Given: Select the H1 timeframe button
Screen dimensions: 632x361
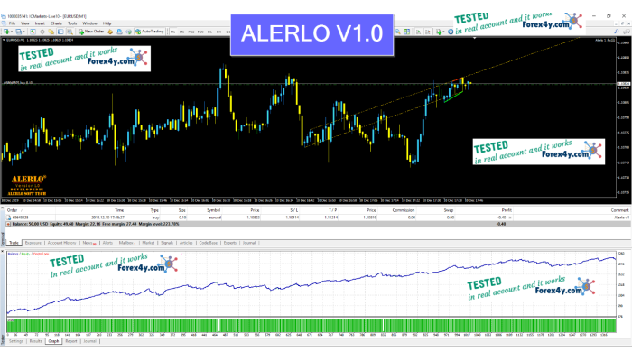Looking at the screenshot, I should pyautogui.click(x=209, y=32).
